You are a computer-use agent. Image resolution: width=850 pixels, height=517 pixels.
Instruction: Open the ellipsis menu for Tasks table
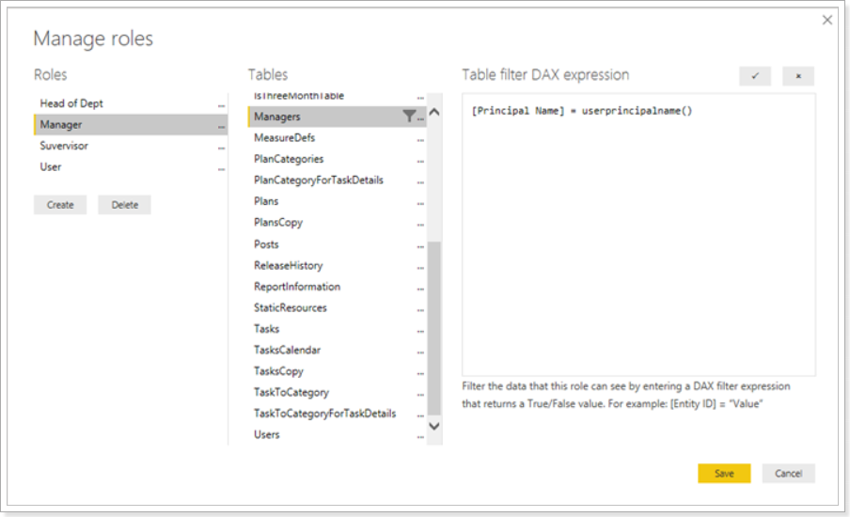pos(420,331)
